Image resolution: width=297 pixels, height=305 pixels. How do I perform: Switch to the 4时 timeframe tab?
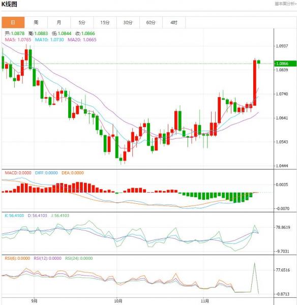tap(174, 22)
